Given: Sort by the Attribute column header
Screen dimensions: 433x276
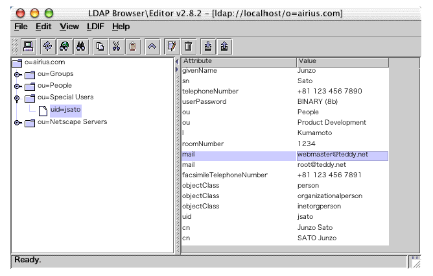Looking at the screenshot, I should (x=239, y=62).
